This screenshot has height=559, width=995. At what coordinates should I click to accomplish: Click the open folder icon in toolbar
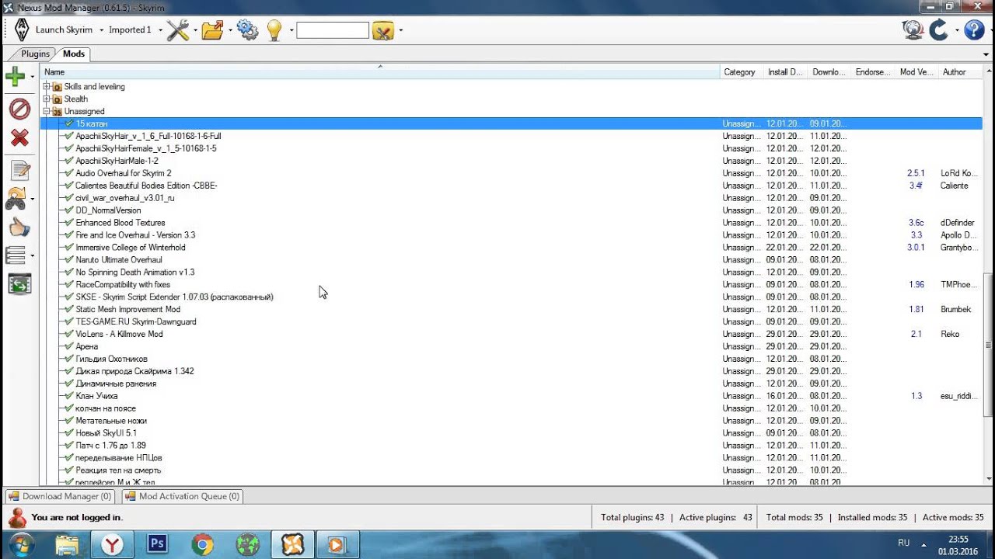pos(212,30)
